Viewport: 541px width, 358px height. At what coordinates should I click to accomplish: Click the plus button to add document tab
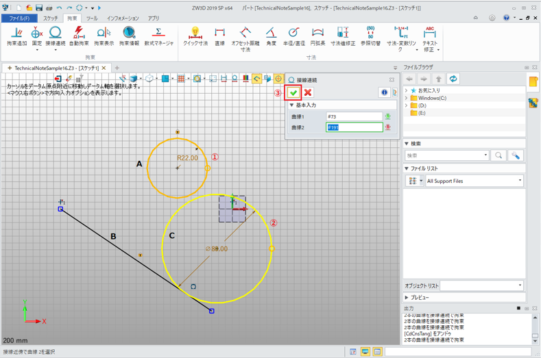coord(117,68)
